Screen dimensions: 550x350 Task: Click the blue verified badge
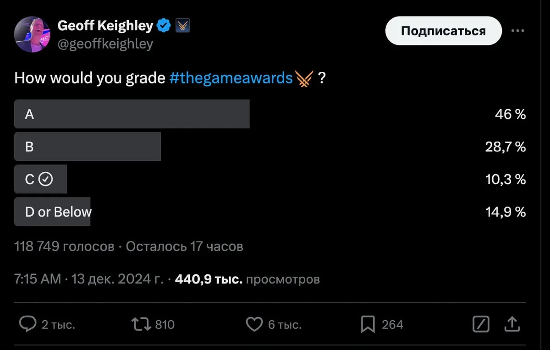[x=164, y=26]
